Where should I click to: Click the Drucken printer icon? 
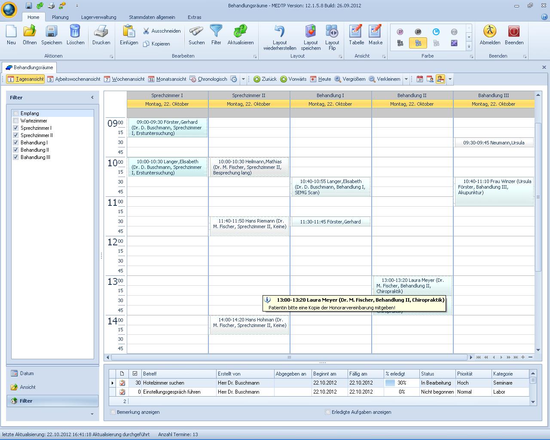coord(101,32)
